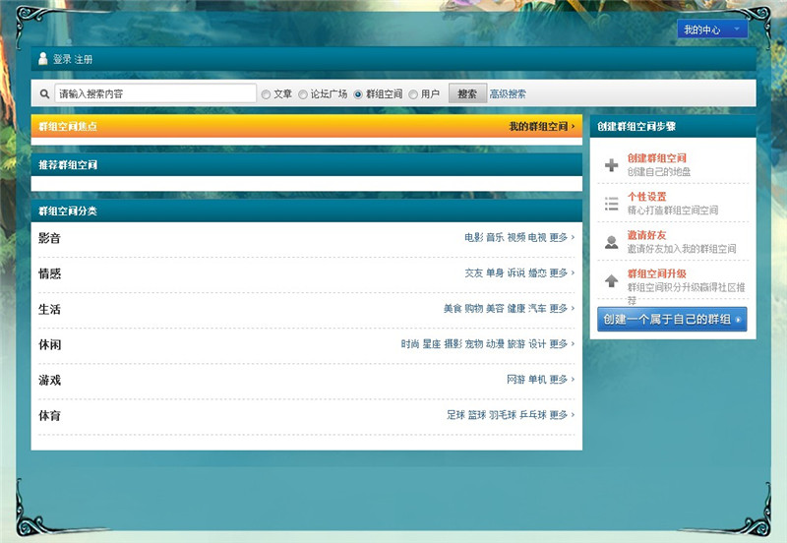Select the 论坛广场 radio button
787x543 pixels.
coord(303,94)
